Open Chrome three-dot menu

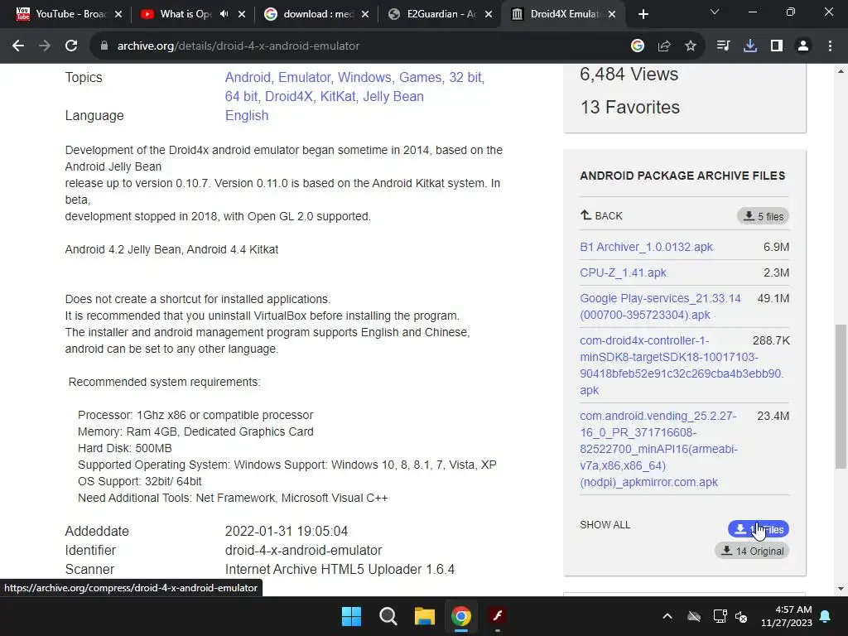(x=830, y=46)
